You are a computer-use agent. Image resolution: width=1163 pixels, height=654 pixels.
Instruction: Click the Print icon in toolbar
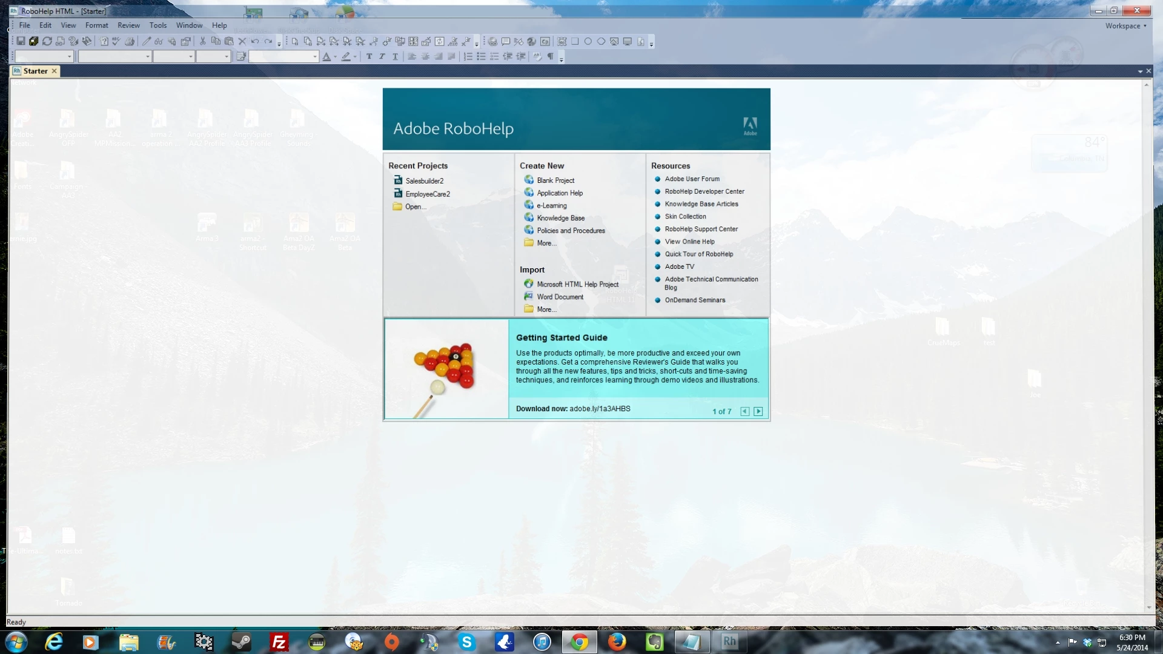pyautogui.click(x=129, y=41)
